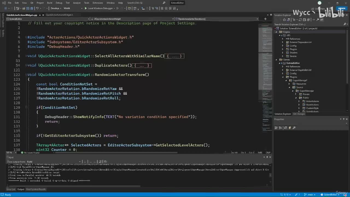Switch to Find Symbol Results tab
350x197 pixels.
pos(36,189)
